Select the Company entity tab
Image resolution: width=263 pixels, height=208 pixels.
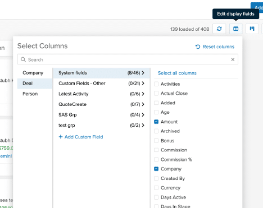(35, 73)
